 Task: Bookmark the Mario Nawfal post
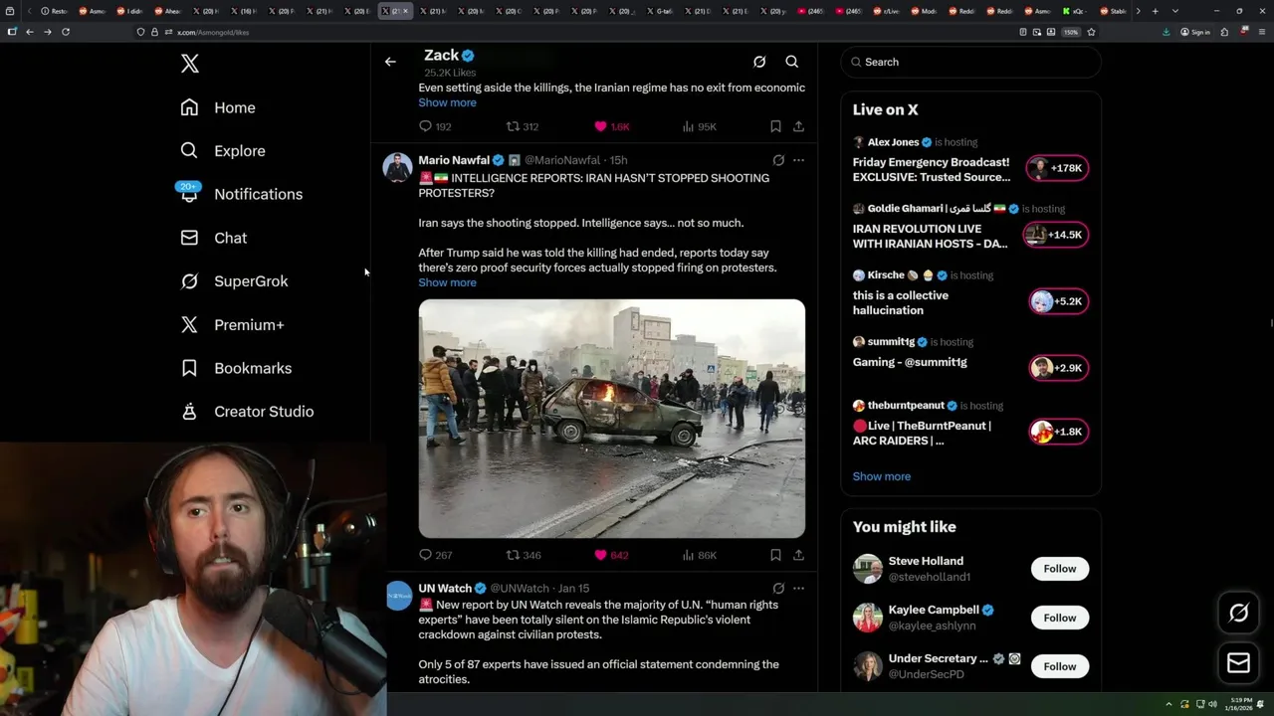(775, 555)
